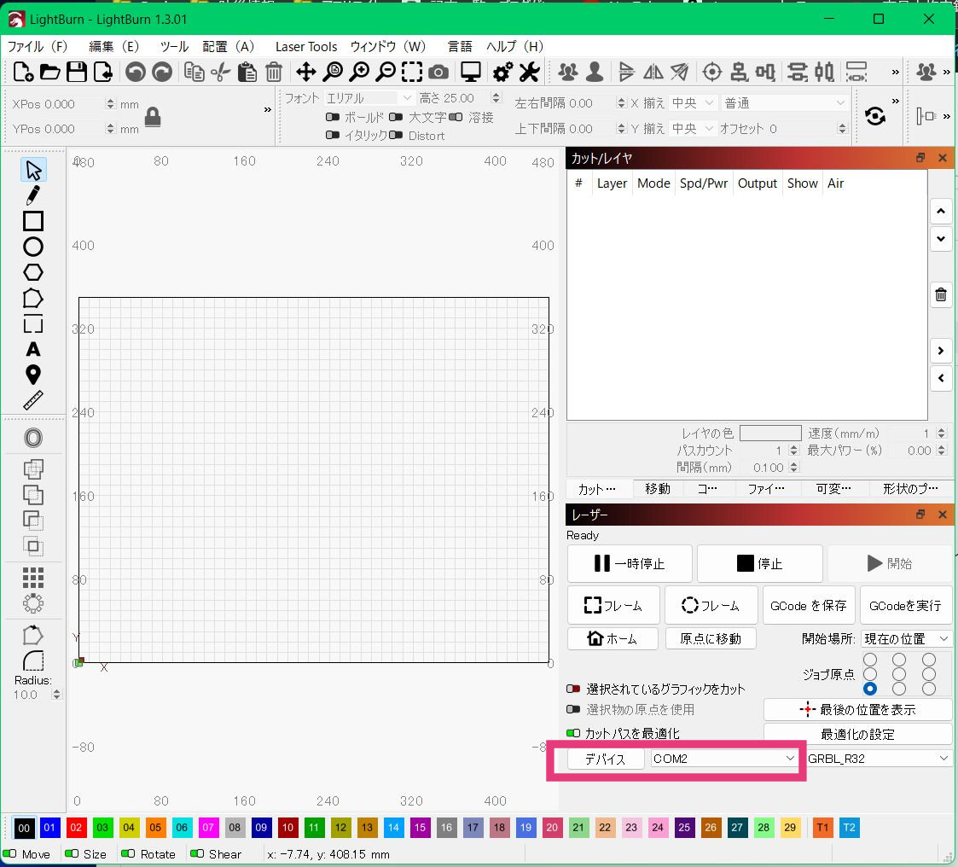This screenshot has width=958, height=867.
Task: Open the COM2 port dropdown
Action: point(724,759)
